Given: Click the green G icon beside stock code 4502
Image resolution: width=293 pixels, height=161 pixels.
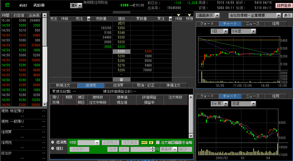Looking at the screenshot, I should (7, 5).
